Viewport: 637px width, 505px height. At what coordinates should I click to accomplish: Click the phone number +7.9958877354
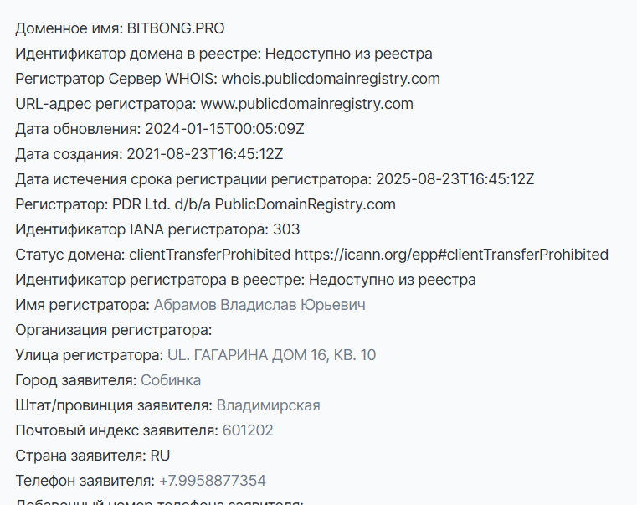[x=213, y=481]
